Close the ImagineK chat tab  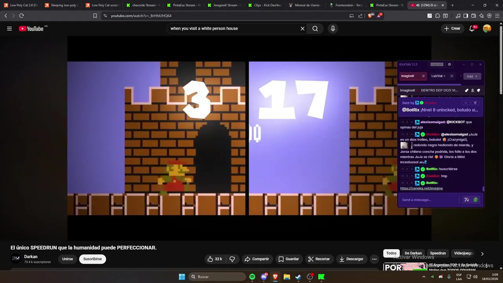pyautogui.click(x=423, y=76)
